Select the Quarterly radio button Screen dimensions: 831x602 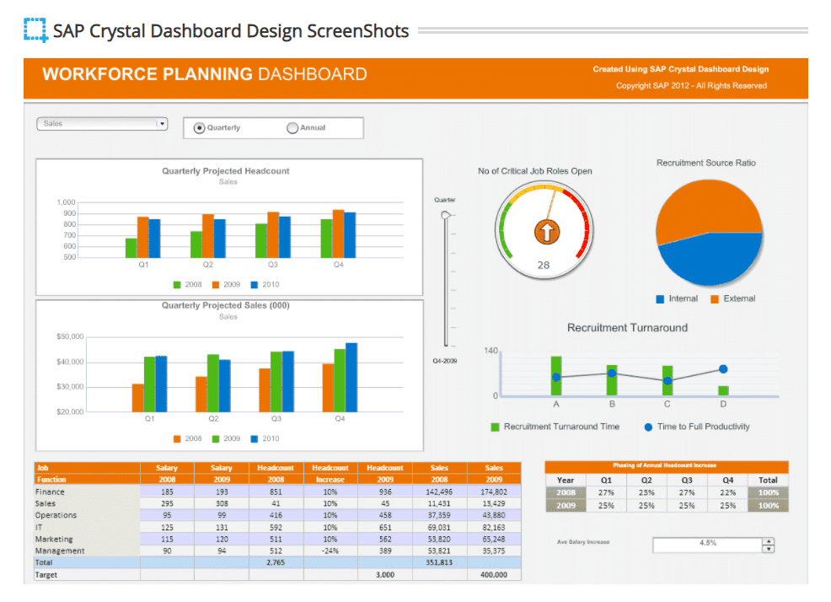(199, 128)
